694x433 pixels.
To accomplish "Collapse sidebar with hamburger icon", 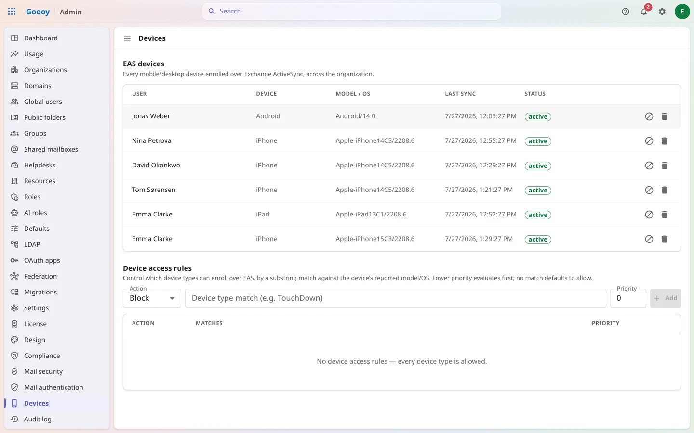I will coord(127,38).
